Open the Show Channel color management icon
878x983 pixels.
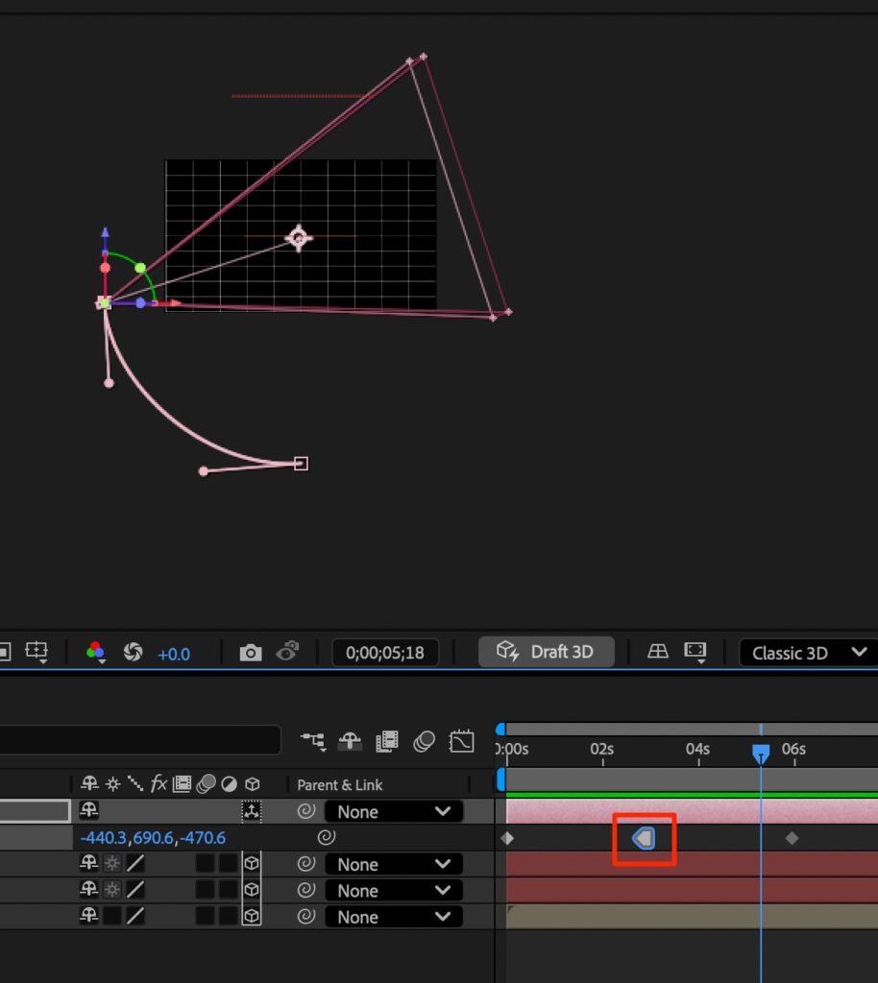(x=95, y=653)
